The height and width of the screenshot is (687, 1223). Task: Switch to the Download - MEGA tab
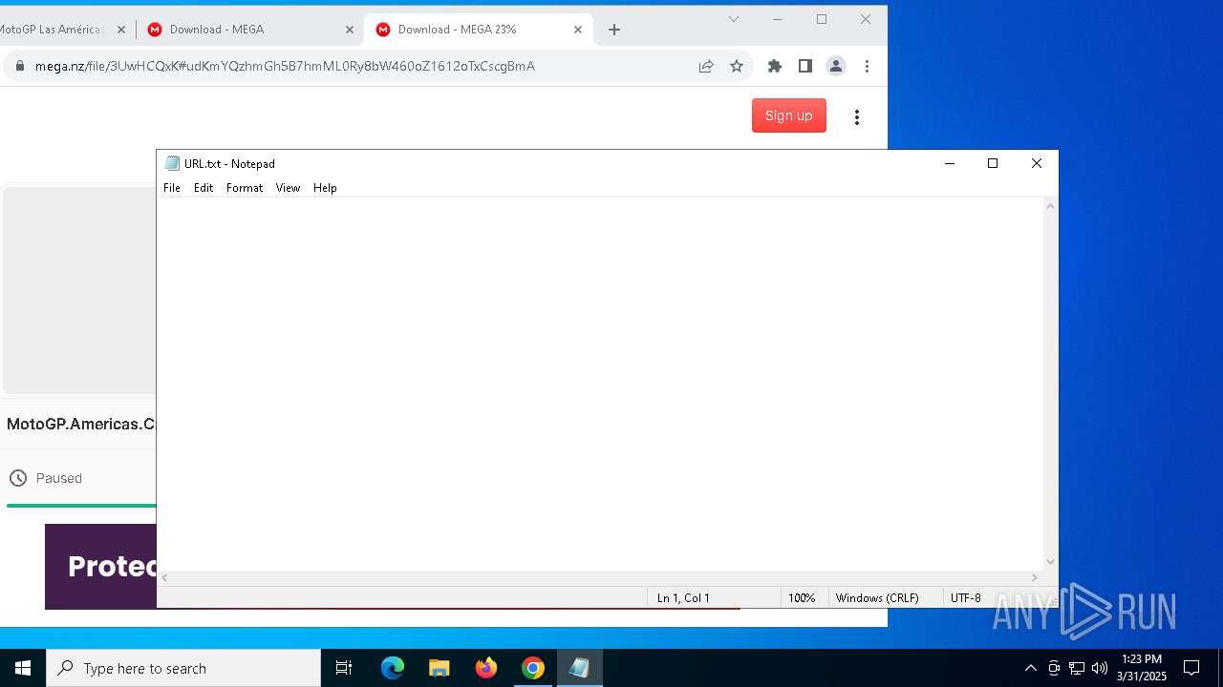[x=248, y=30]
